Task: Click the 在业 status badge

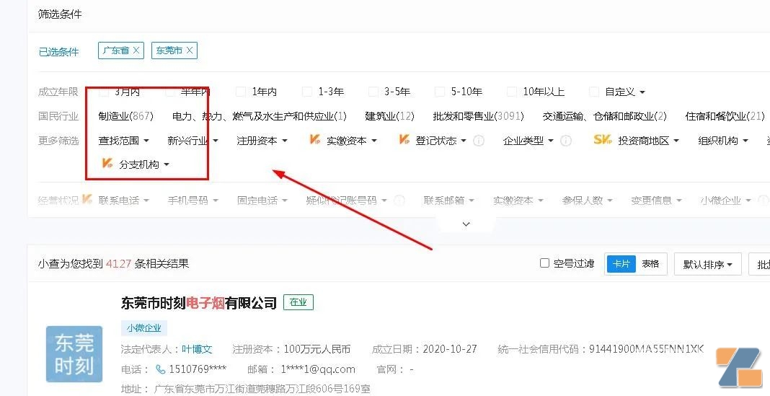Action: click(x=298, y=302)
